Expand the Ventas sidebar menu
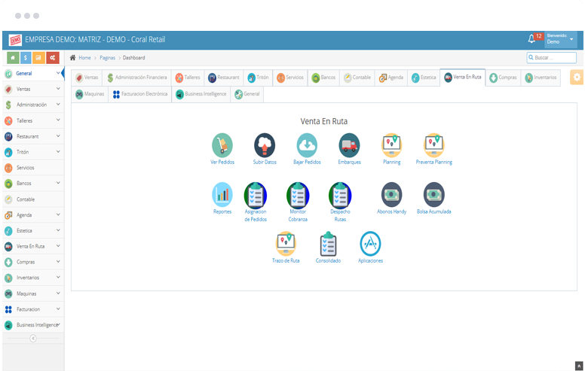 [33, 89]
